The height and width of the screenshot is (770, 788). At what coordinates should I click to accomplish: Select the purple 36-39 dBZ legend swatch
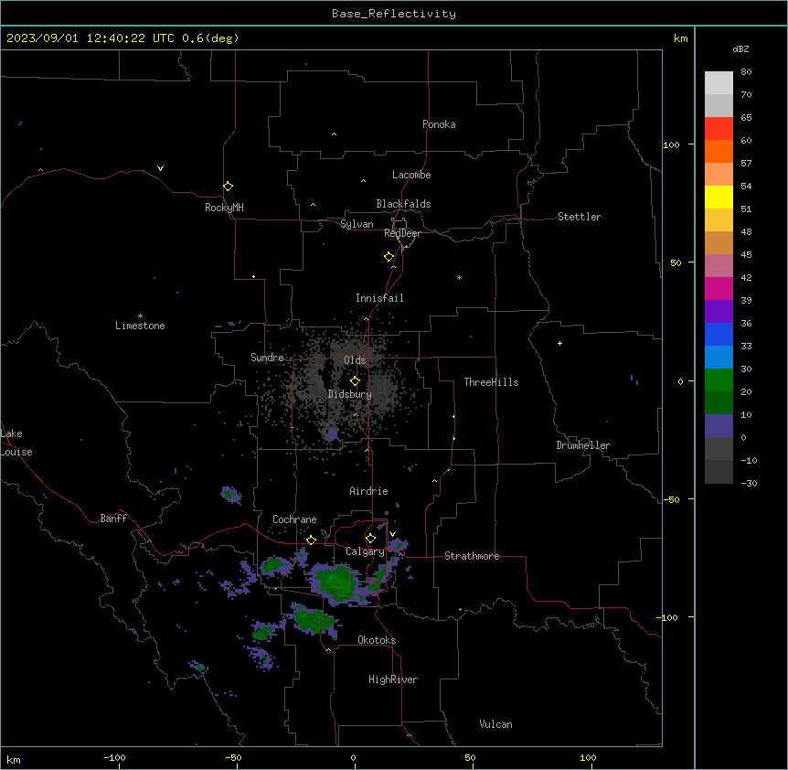(x=719, y=312)
